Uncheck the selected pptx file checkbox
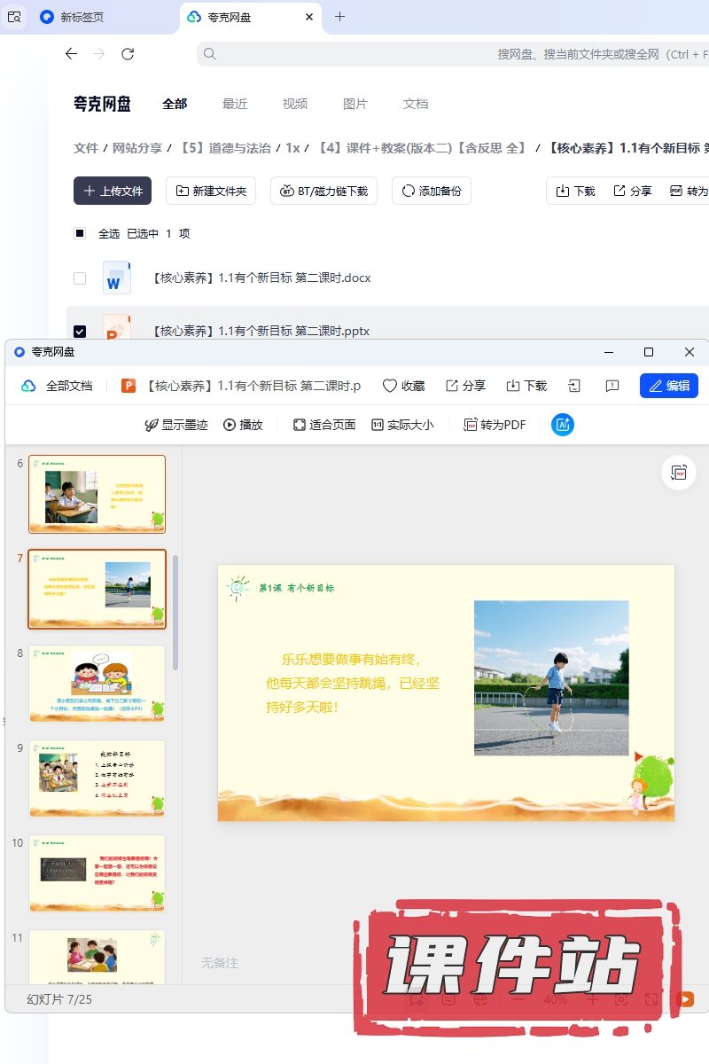 [x=80, y=331]
